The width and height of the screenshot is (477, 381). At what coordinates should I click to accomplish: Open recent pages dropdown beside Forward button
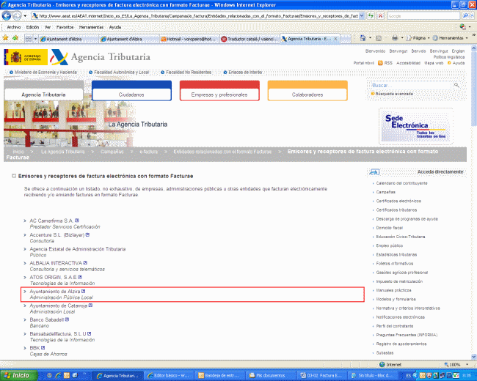(x=25, y=15)
